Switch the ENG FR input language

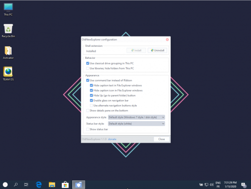(218, 184)
